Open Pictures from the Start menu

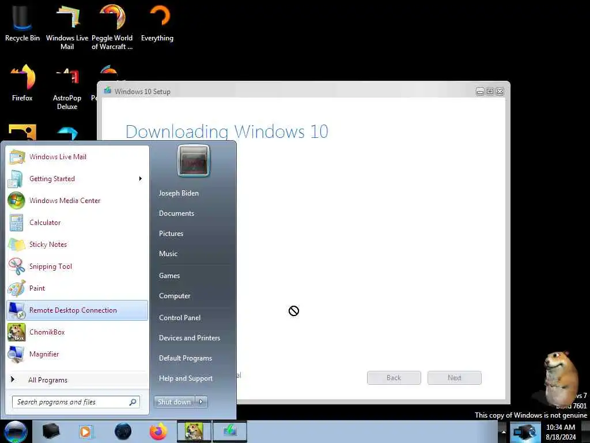click(x=171, y=234)
